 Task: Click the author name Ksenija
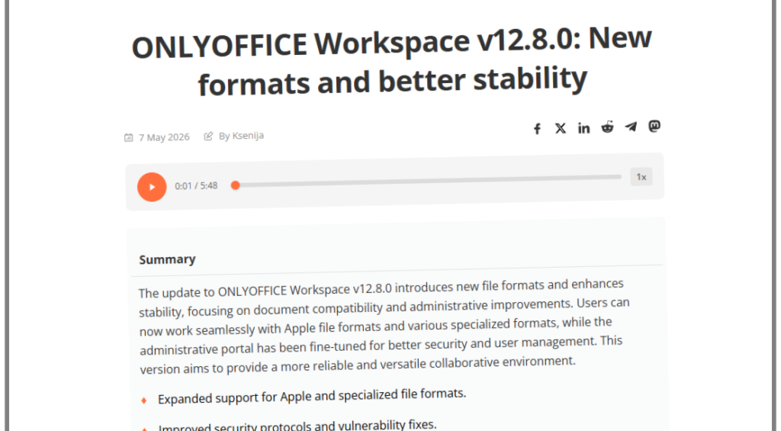pyautogui.click(x=248, y=136)
